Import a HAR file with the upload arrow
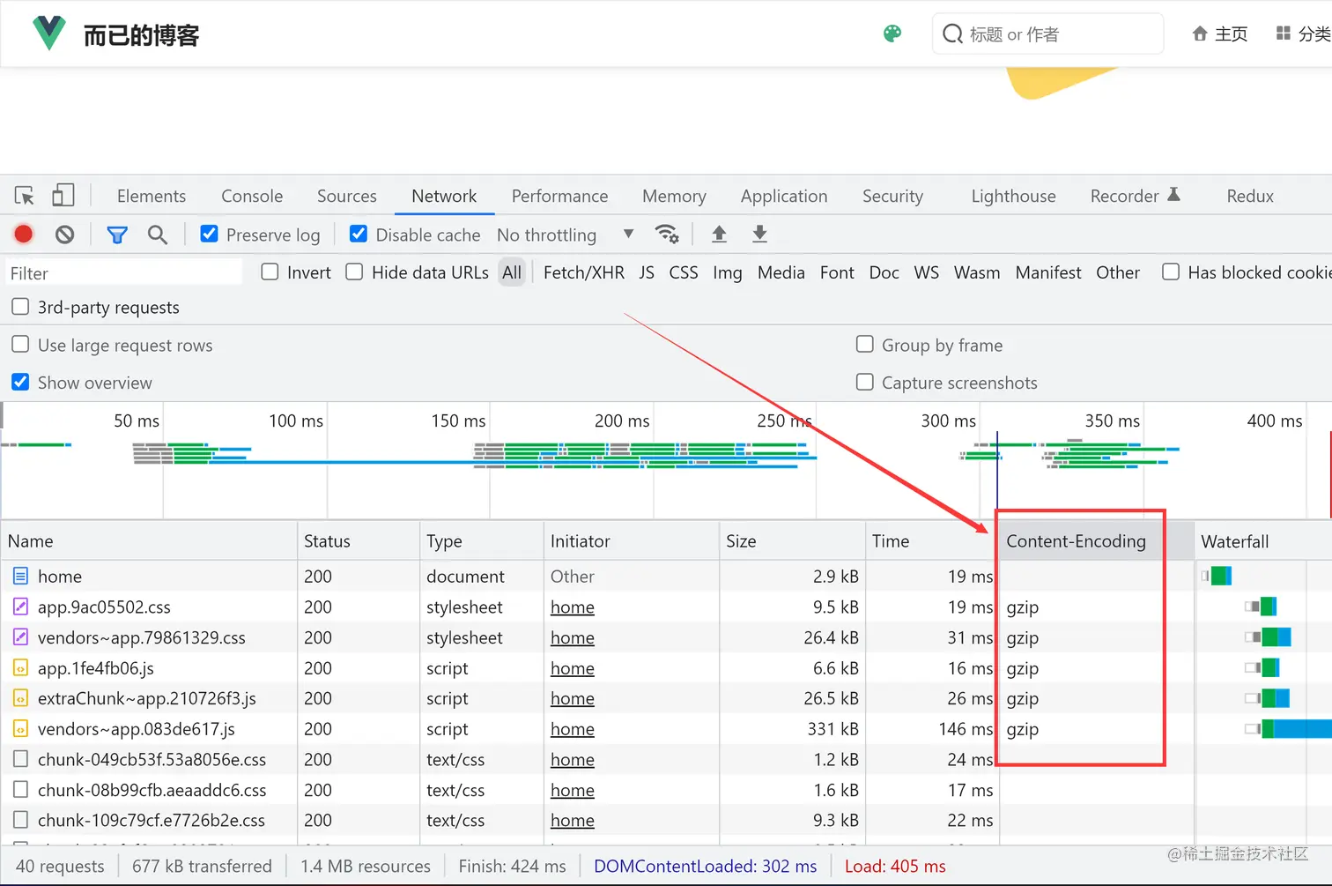Screen dimensions: 1332x886 point(719,235)
